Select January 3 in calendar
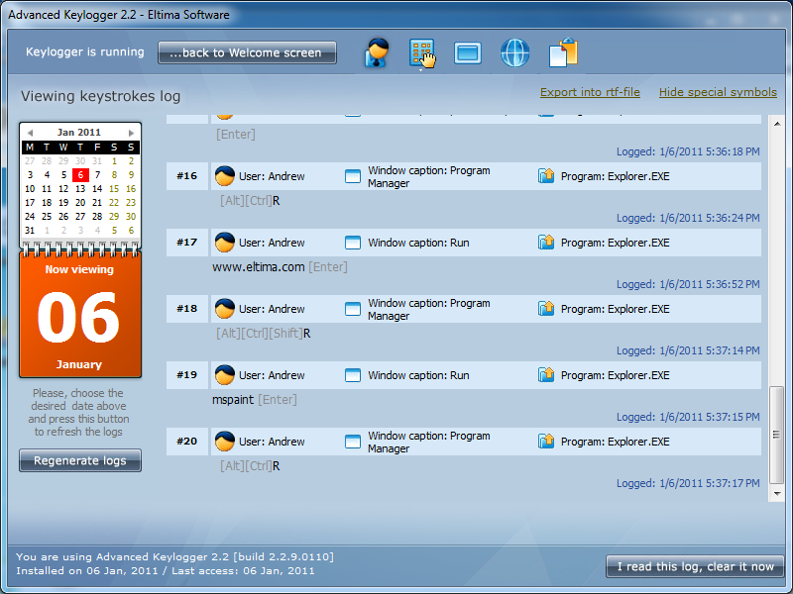The width and height of the screenshot is (793, 594). [x=30, y=175]
